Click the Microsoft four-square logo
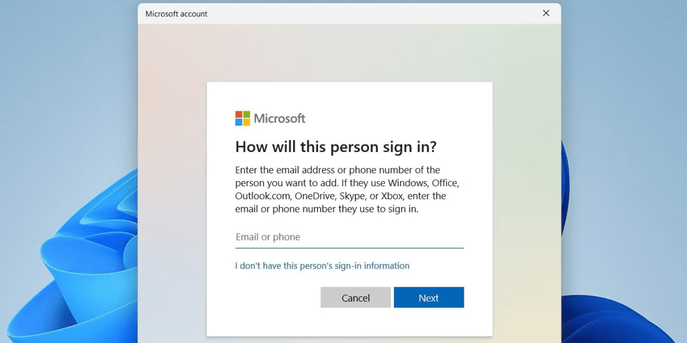Image resolution: width=687 pixels, height=343 pixels. click(243, 118)
